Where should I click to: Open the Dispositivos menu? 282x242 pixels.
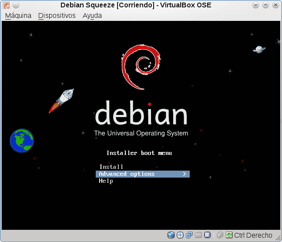click(57, 16)
